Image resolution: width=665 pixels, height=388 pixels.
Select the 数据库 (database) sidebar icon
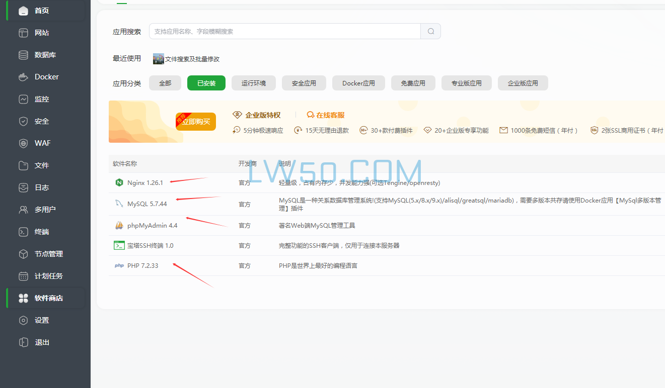[x=23, y=55]
